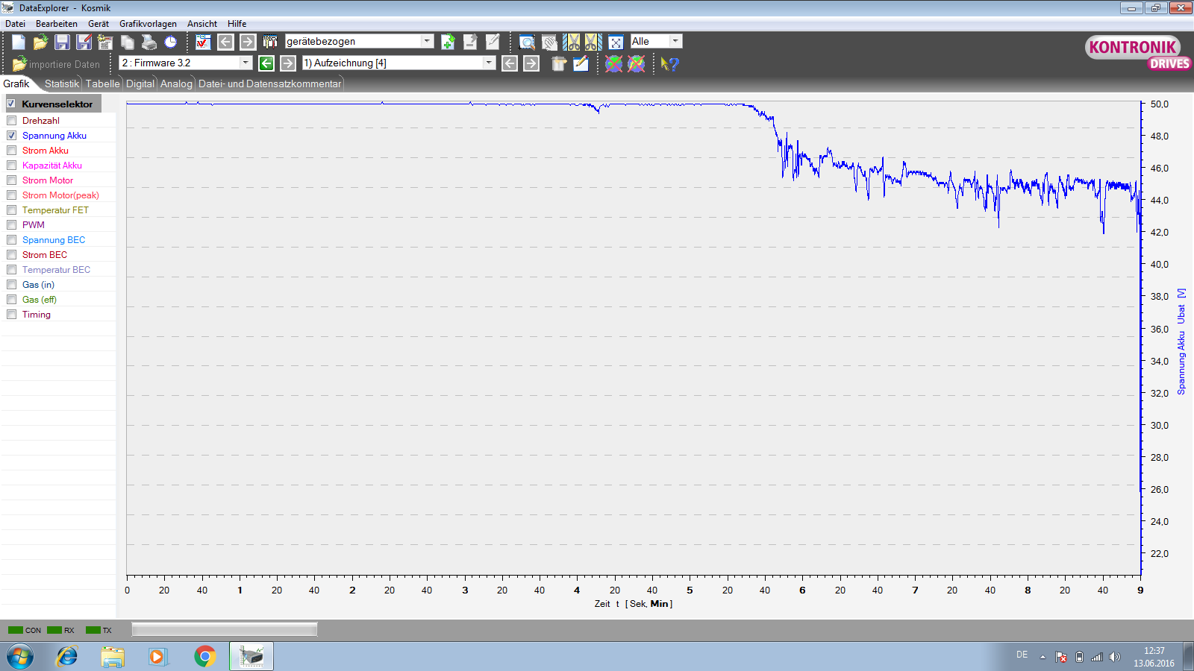
Task: Open the gerätebezogen dropdown
Action: click(x=427, y=41)
